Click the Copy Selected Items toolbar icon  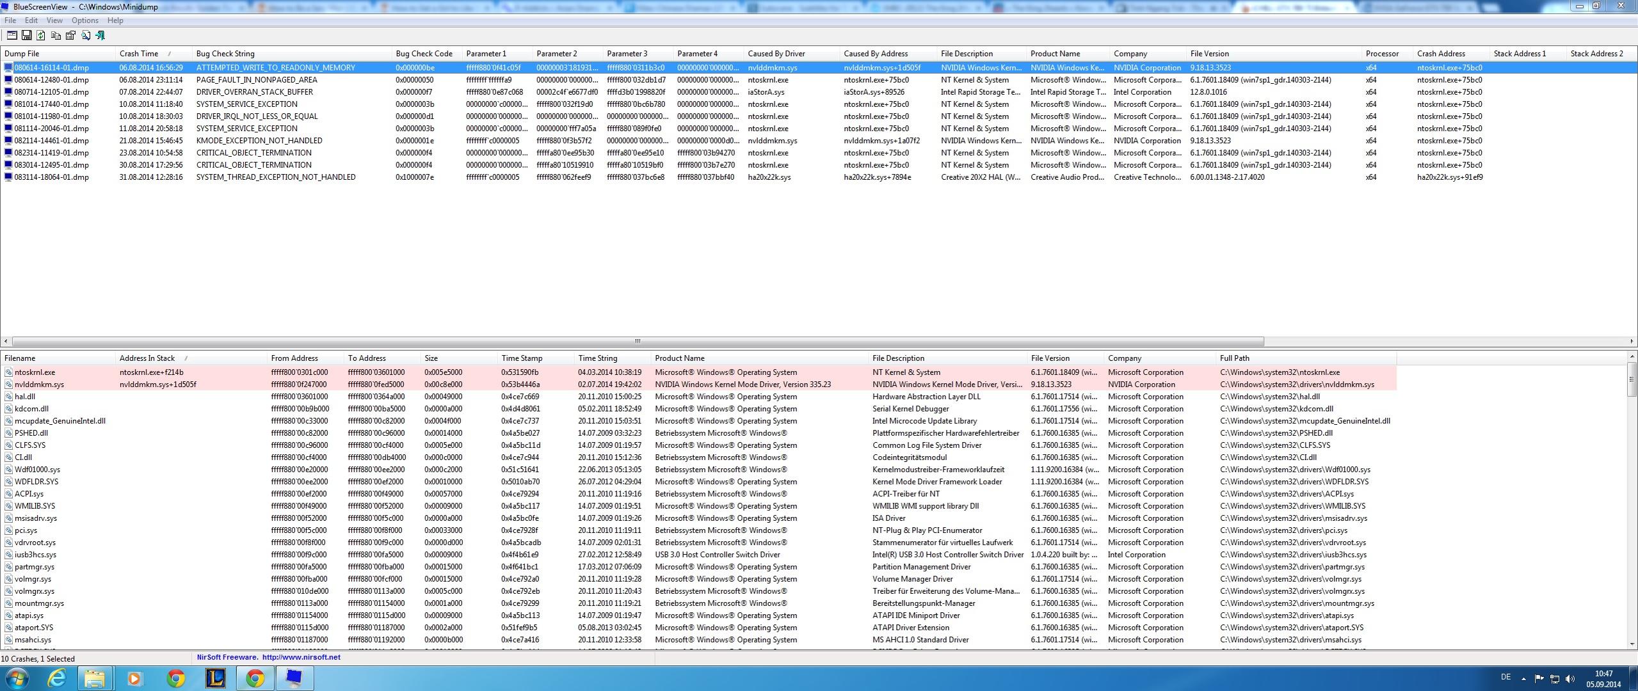pos(56,36)
